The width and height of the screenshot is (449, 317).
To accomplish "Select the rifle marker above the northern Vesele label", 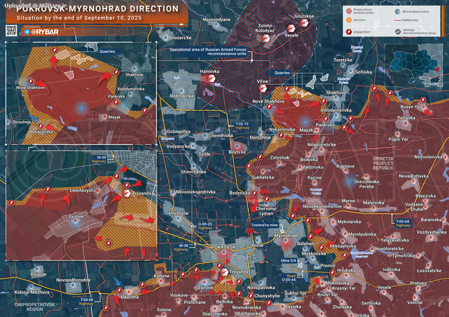I will point(291,29).
